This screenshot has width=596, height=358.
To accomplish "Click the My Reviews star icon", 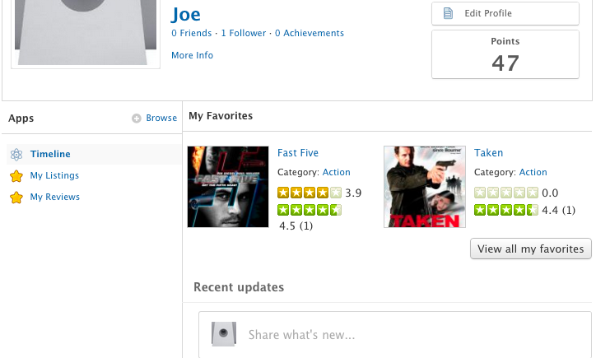I will [16, 198].
